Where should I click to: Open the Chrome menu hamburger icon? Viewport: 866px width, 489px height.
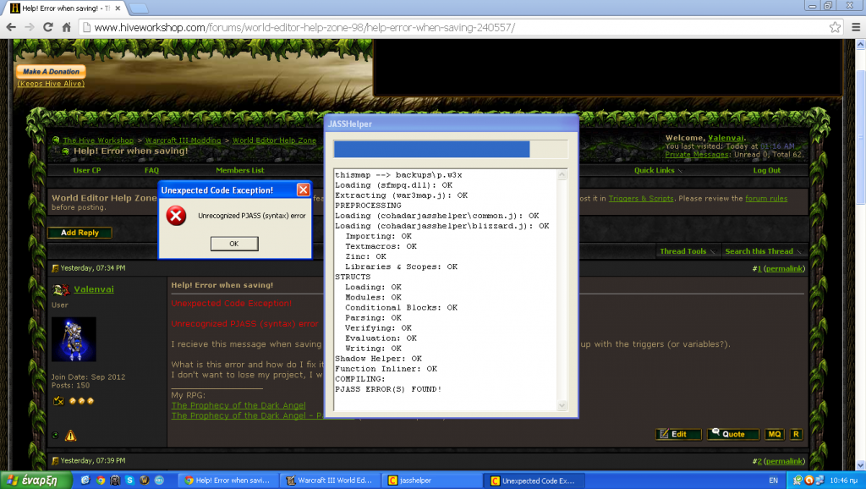pos(856,27)
